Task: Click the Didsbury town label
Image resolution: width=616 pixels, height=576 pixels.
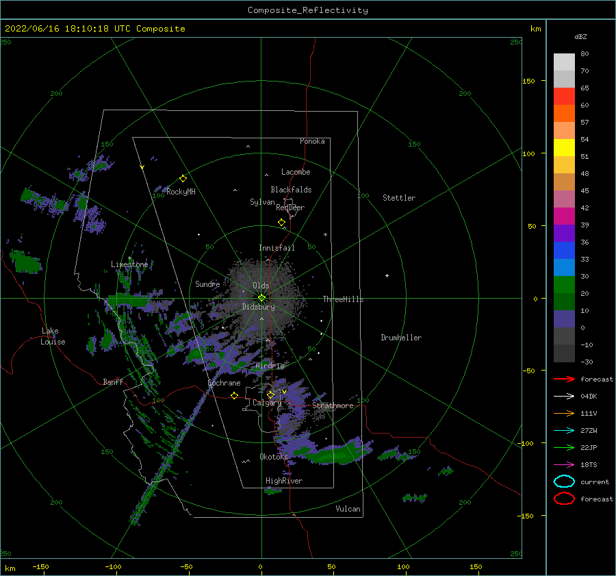Action: [259, 307]
